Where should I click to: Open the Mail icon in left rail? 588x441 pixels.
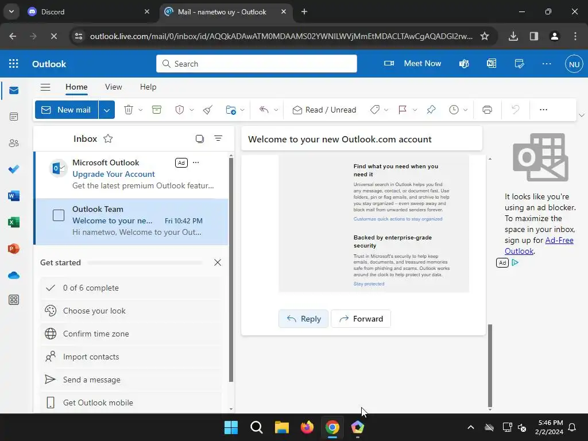[x=14, y=90]
